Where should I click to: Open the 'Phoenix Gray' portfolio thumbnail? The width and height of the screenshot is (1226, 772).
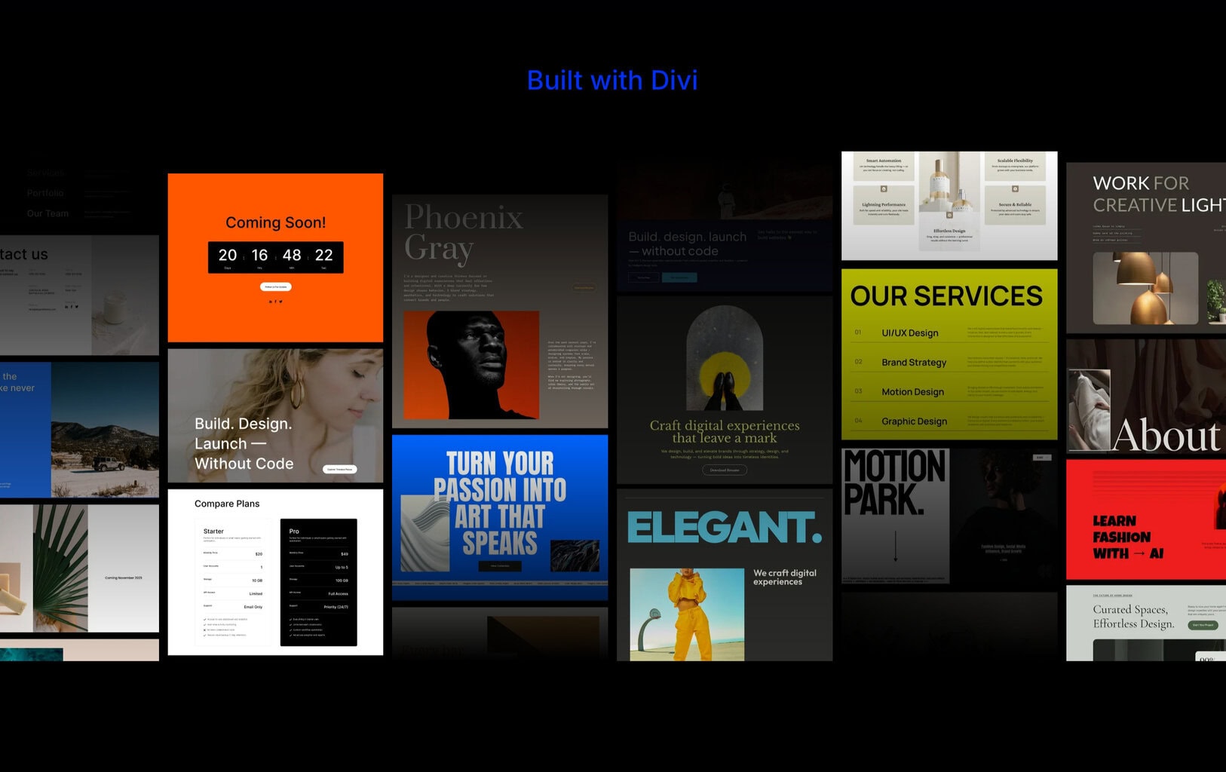click(x=500, y=311)
